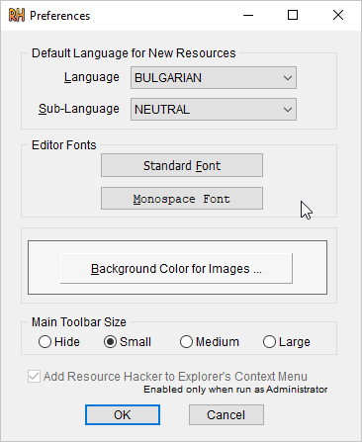Open the Language dropdown showing BULGARIAN
This screenshot has height=442, width=362.
214,78
